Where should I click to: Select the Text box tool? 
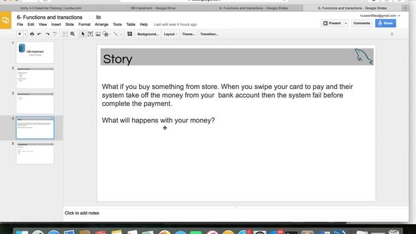(x=90, y=34)
